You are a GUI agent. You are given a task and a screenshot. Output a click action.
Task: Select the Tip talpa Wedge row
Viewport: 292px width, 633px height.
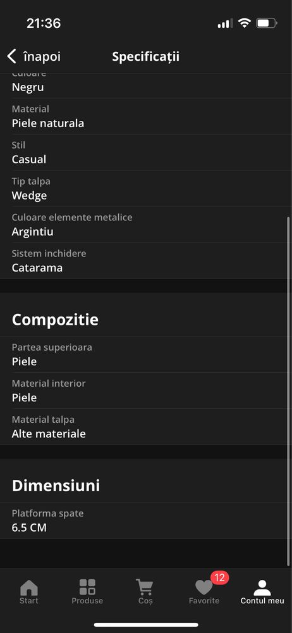pyautogui.click(x=146, y=189)
